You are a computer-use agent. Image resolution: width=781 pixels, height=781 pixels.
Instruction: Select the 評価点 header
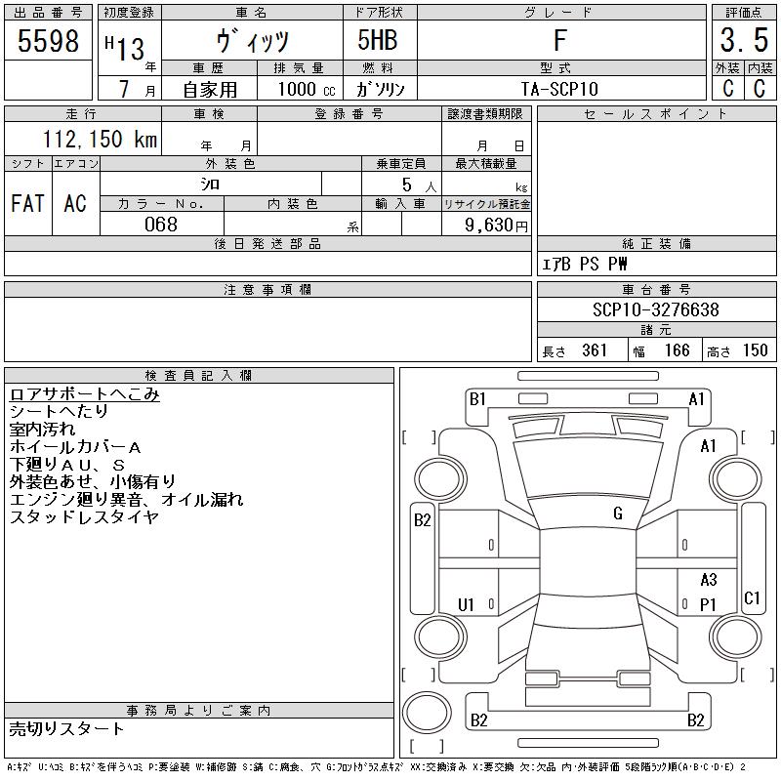point(744,13)
